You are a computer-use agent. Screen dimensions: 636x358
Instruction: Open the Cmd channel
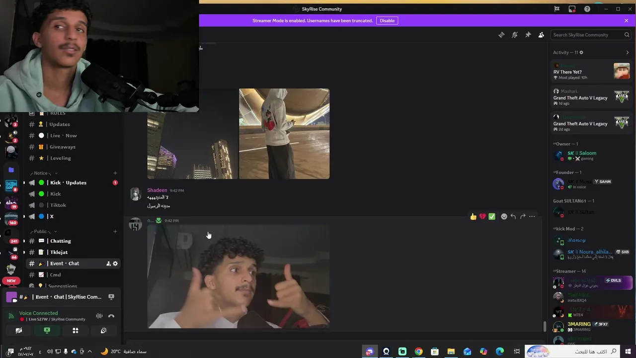pyautogui.click(x=73, y=274)
